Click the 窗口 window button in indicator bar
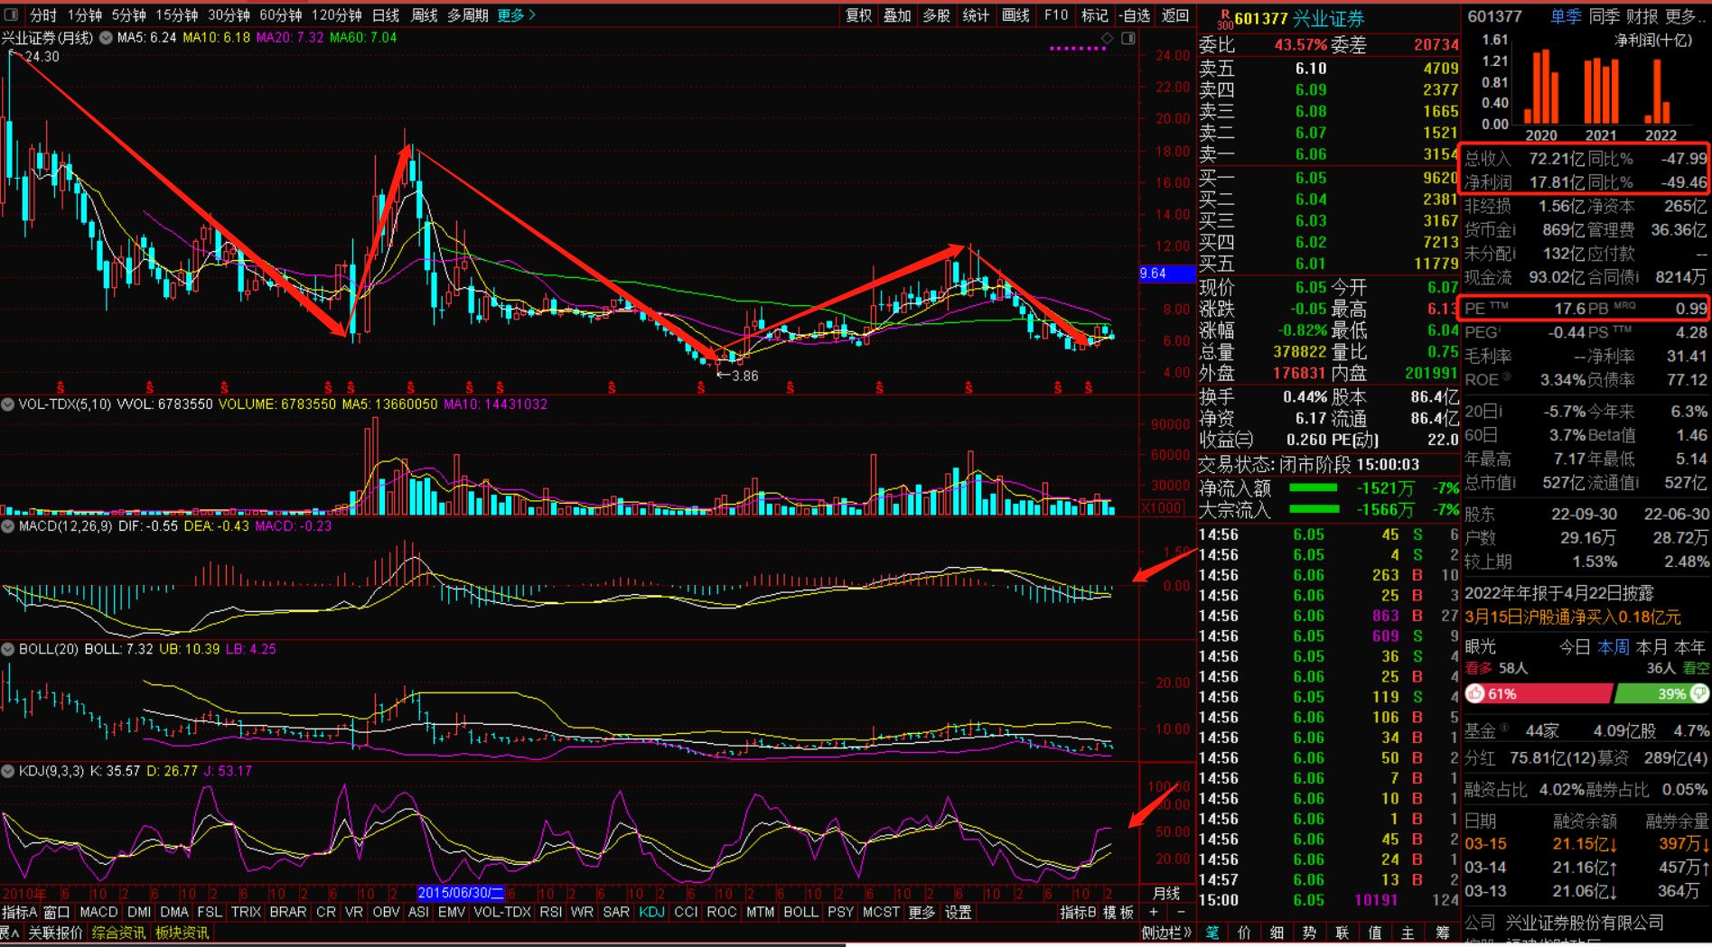This screenshot has height=947, width=1712. coord(57,913)
